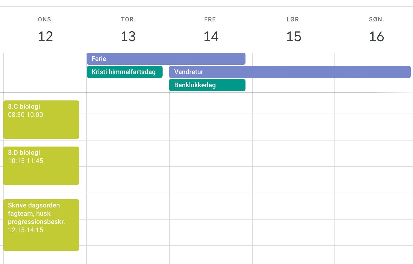This screenshot has width=413, height=264.
Task: Select Sunday date number 16
Action: [376, 36]
